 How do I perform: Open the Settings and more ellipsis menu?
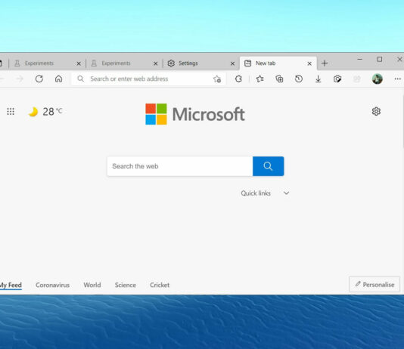point(397,79)
